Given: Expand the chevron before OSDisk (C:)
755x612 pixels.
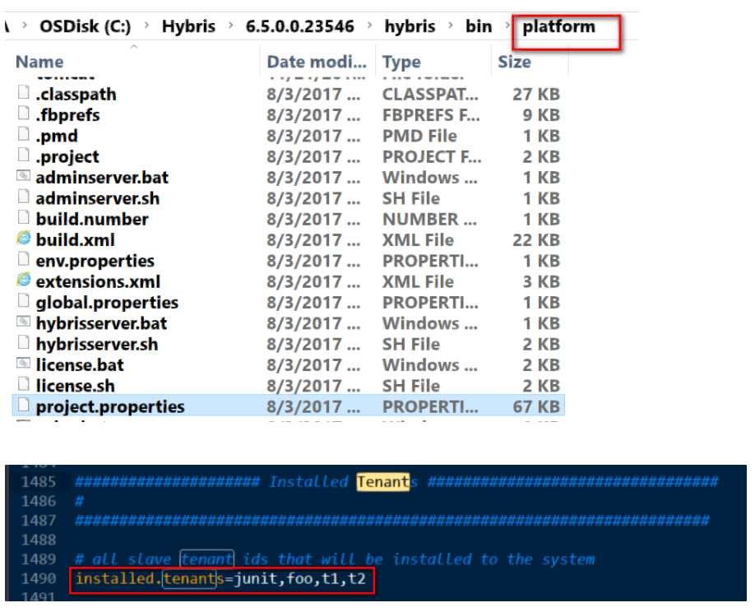Looking at the screenshot, I should coord(25,25).
